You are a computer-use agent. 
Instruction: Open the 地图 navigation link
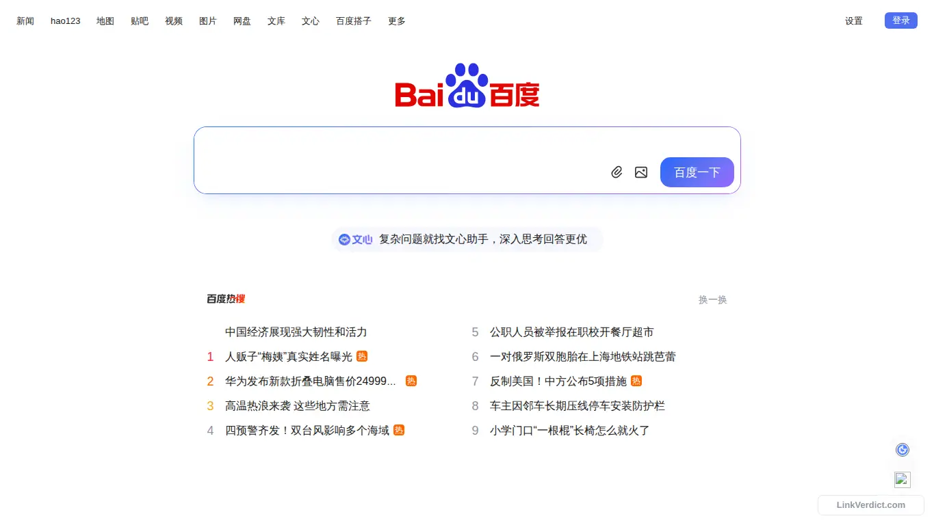click(x=105, y=21)
